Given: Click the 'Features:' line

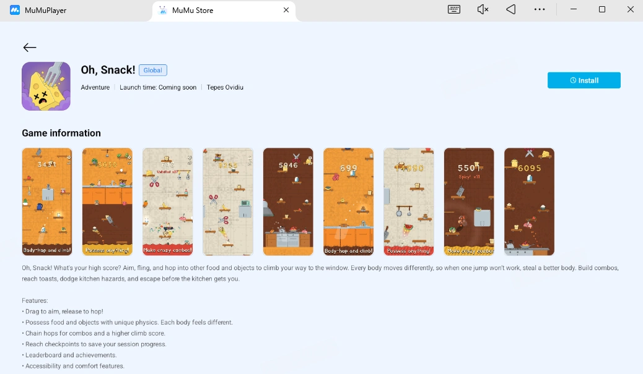Looking at the screenshot, I should point(35,300).
